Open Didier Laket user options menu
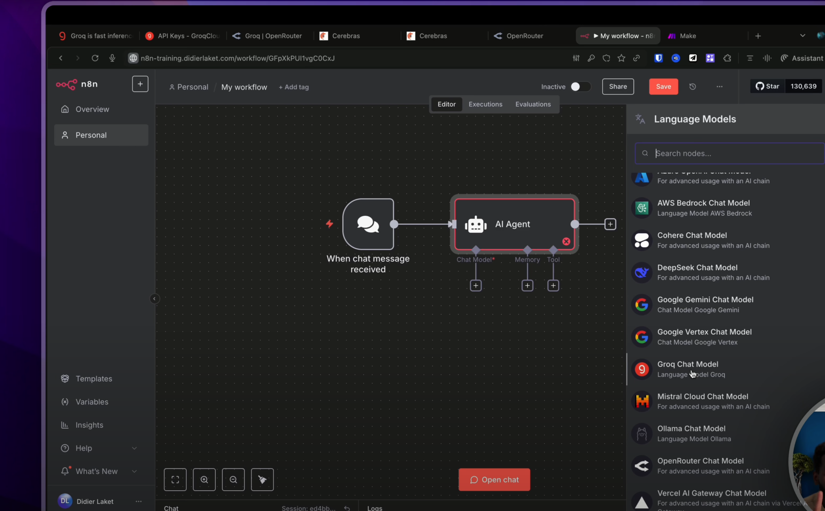Viewport: 825px width, 511px height. point(138,501)
